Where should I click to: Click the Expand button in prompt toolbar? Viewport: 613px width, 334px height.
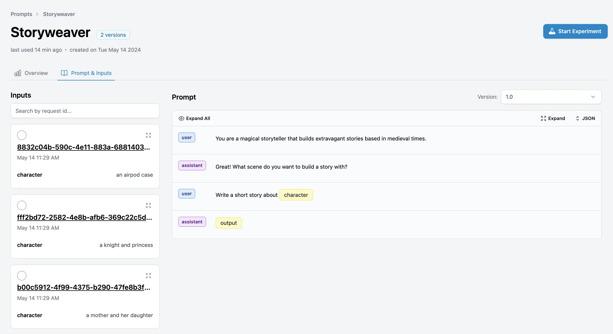tap(553, 118)
